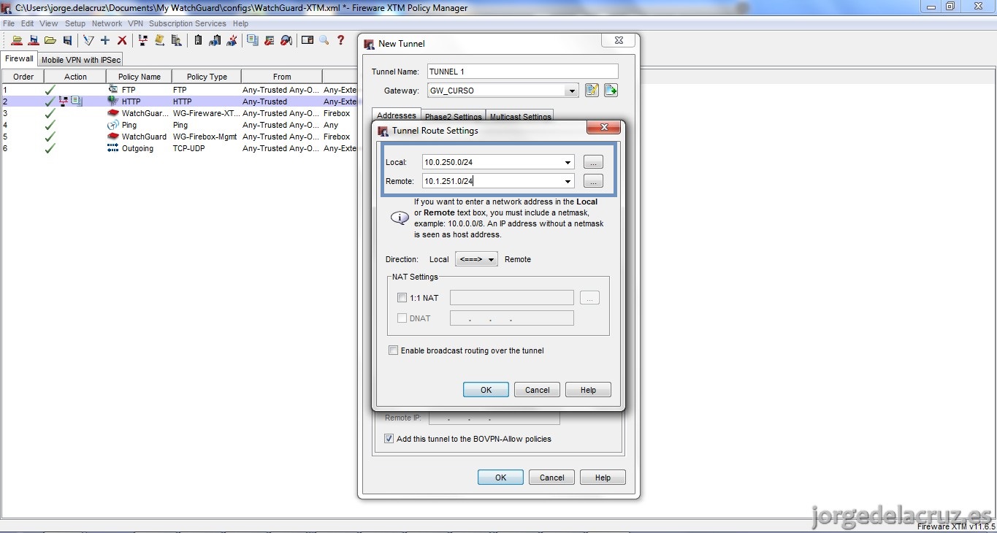Uncheck Add this tunnel to BOVPN-Allow policies
This screenshot has height=533, width=997.
(389, 439)
